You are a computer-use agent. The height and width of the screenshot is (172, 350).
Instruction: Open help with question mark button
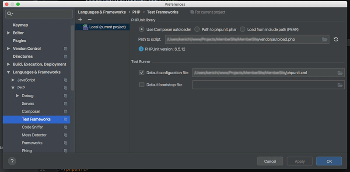click(12, 161)
